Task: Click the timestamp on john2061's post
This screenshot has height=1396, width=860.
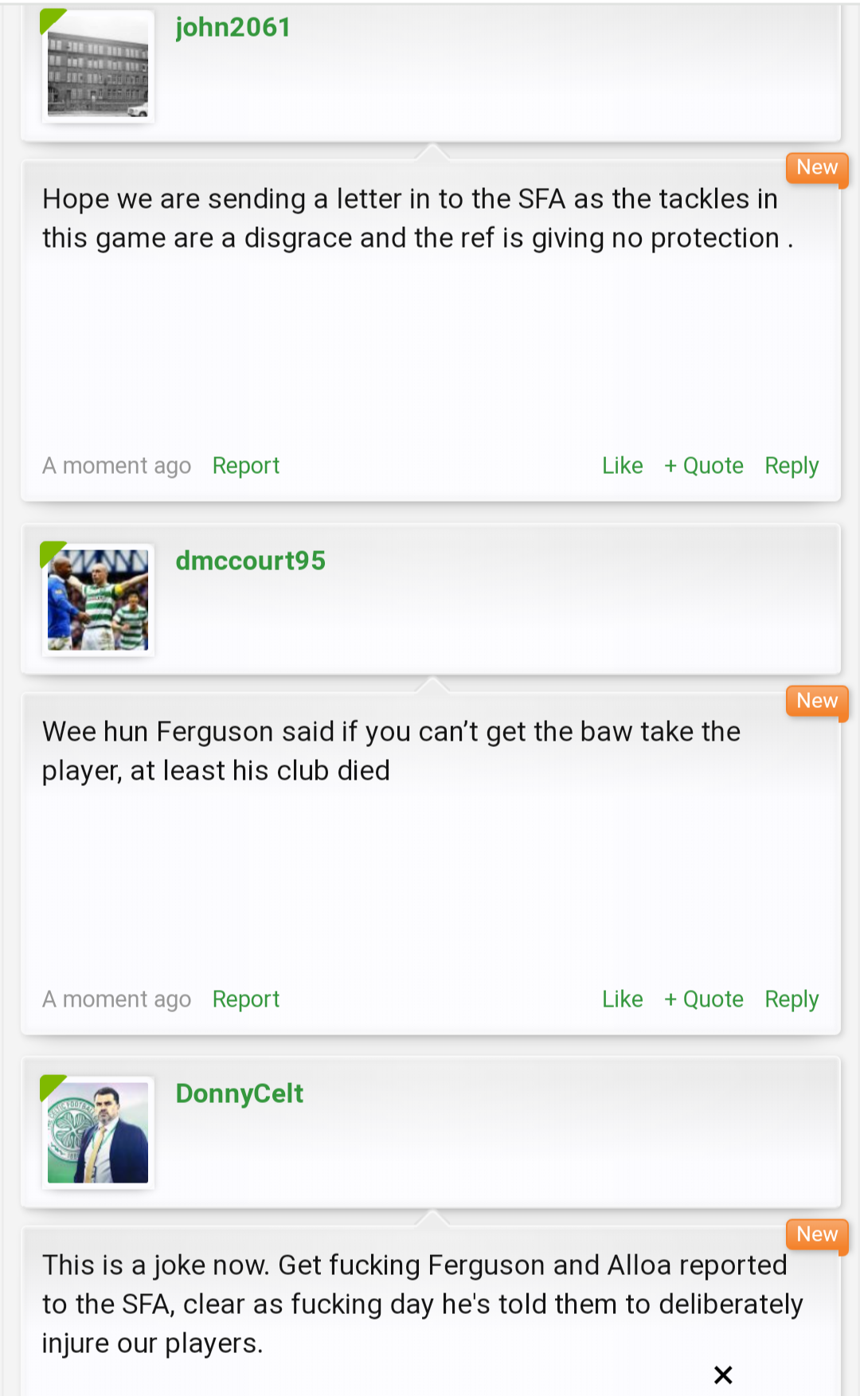Action: tap(117, 466)
